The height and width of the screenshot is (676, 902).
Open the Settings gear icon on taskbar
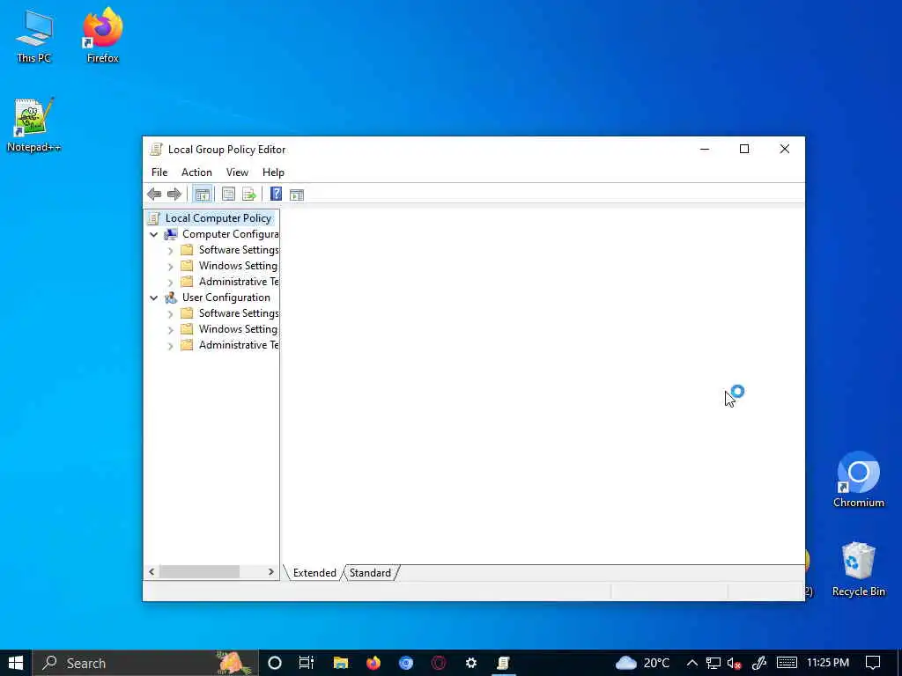471,663
